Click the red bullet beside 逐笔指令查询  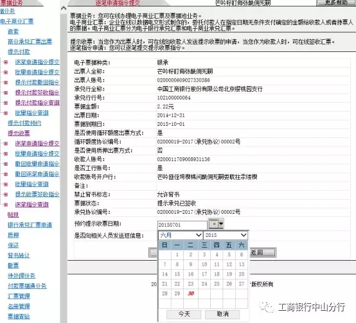pyautogui.click(x=6, y=205)
